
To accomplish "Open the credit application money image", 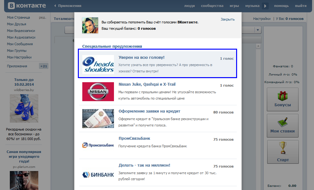I will click(98, 119).
